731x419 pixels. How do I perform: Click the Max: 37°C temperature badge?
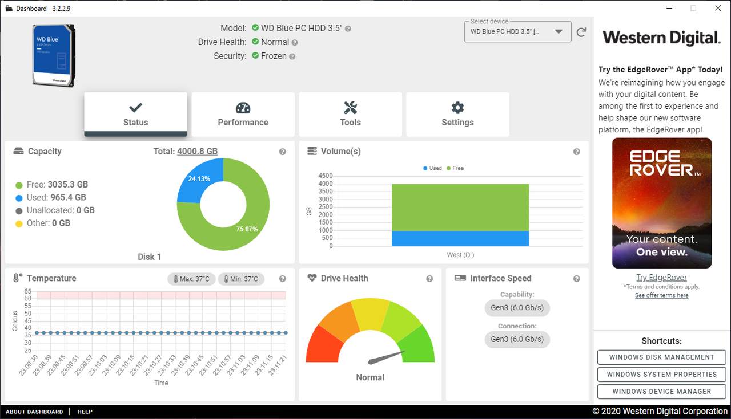pos(191,279)
